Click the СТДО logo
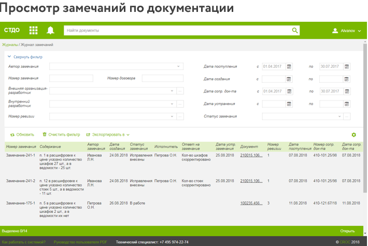The height and width of the screenshot is (246, 368). tap(12, 30)
